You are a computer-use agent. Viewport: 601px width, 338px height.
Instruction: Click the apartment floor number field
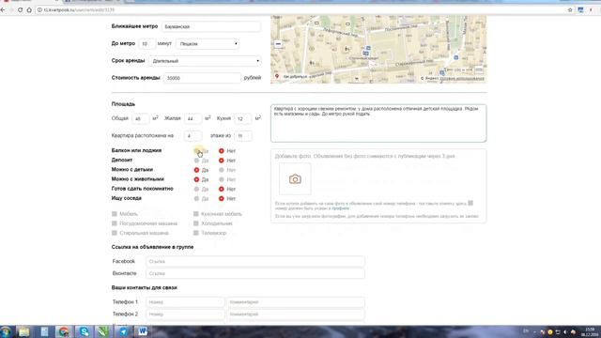coord(193,135)
